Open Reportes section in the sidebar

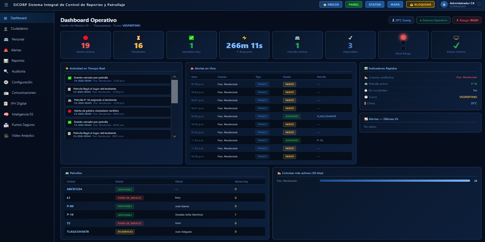27,61
